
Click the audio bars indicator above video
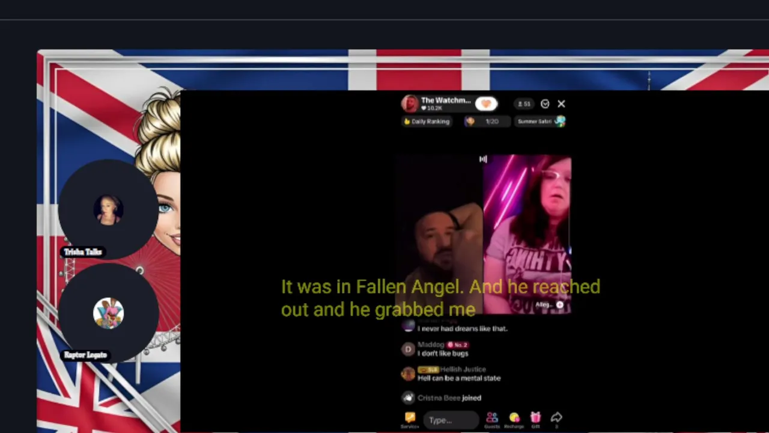click(x=483, y=159)
